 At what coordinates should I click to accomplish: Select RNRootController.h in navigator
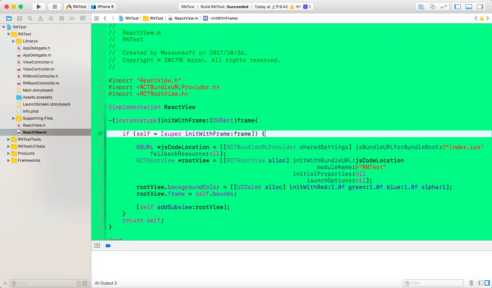[40, 76]
